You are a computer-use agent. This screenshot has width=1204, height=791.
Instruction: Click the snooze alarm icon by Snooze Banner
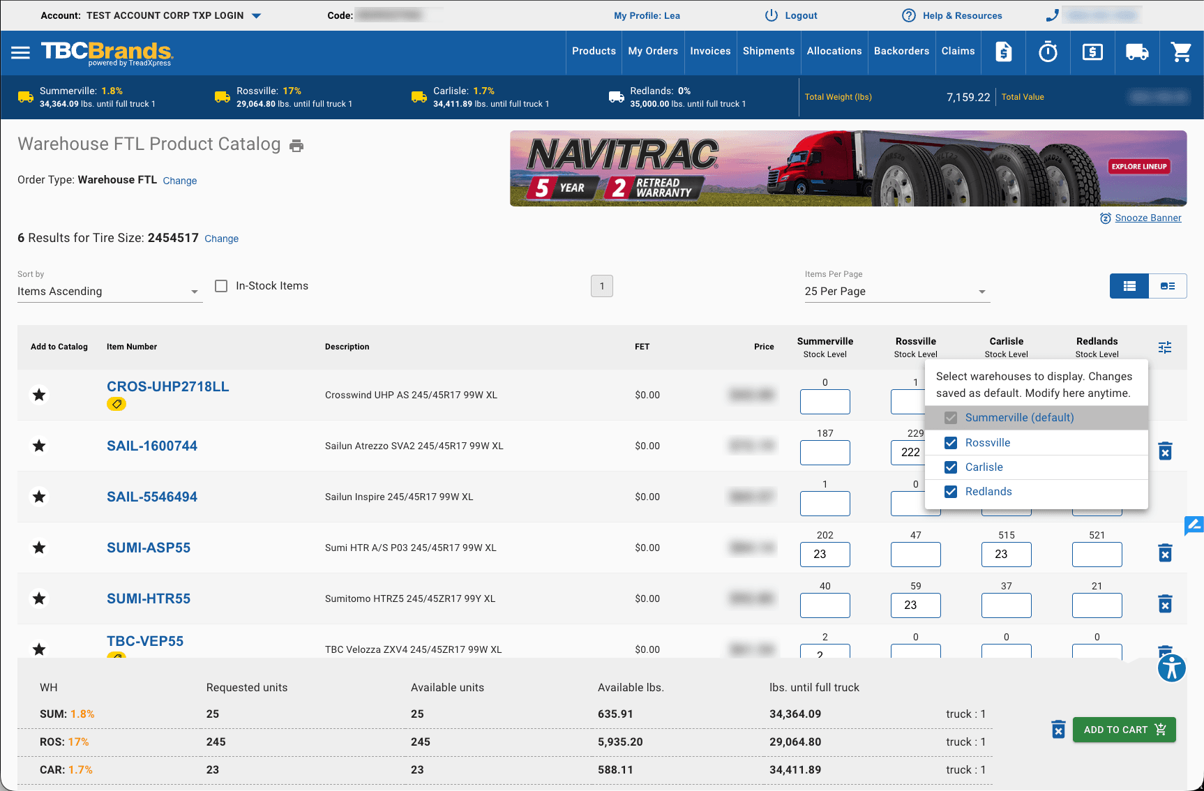tap(1105, 218)
